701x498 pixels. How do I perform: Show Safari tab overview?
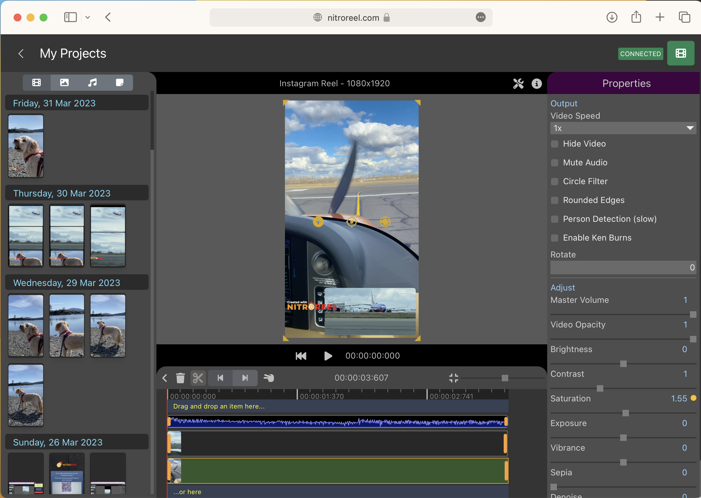tap(684, 17)
